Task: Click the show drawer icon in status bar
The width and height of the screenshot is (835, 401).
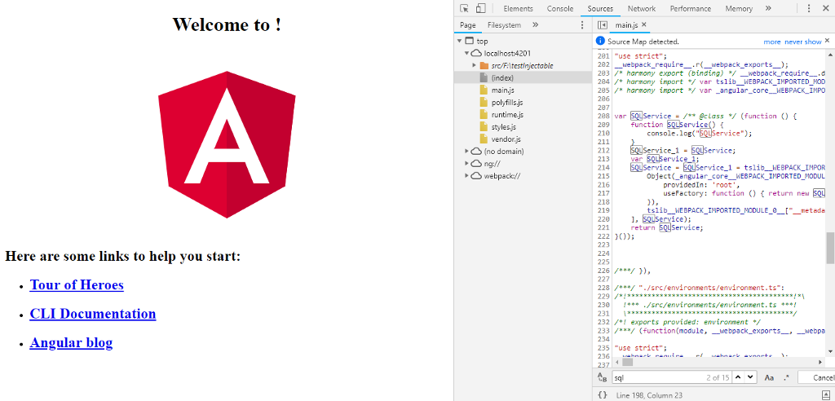Action: click(825, 394)
